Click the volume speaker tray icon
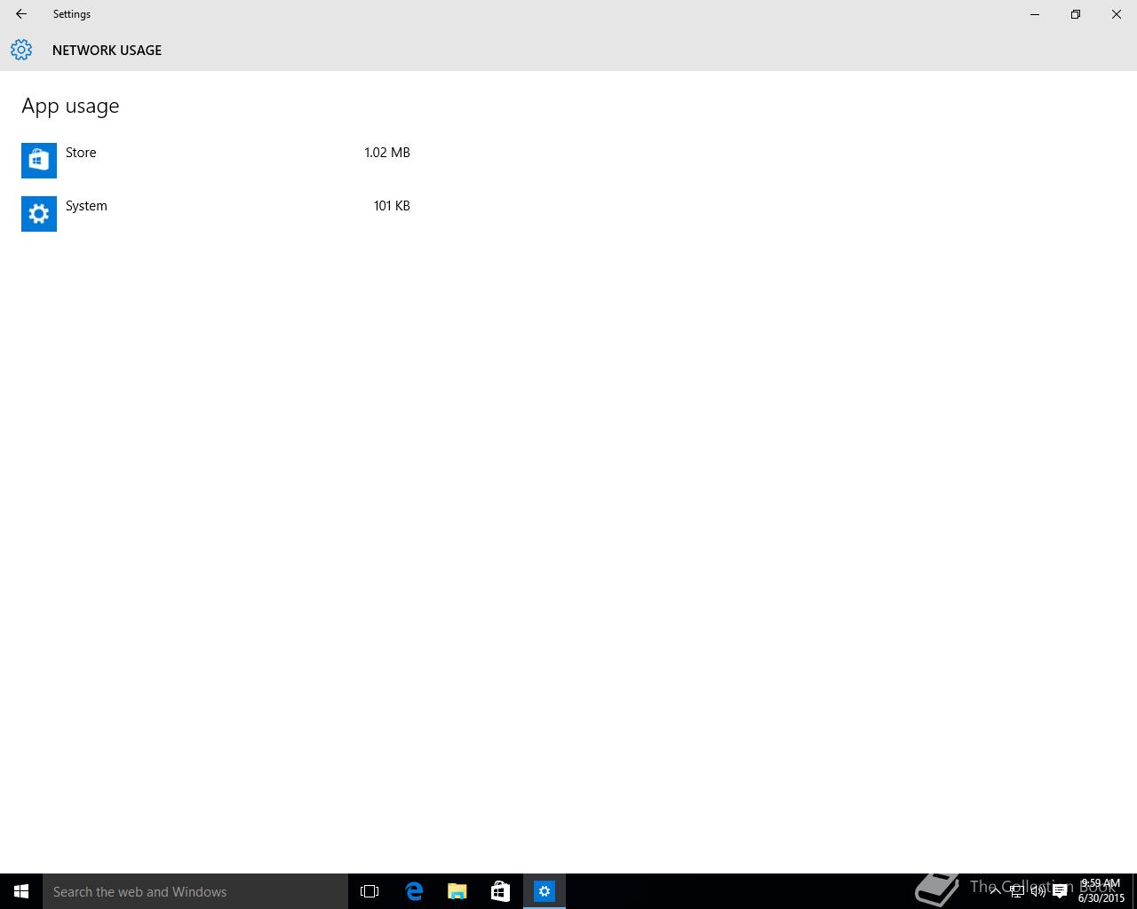This screenshot has width=1137, height=909. (x=1038, y=891)
